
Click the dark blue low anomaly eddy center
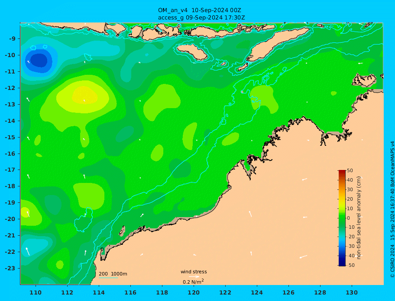point(39,61)
